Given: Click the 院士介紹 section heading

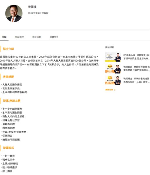Looking at the screenshot, I should click(x=8, y=49).
